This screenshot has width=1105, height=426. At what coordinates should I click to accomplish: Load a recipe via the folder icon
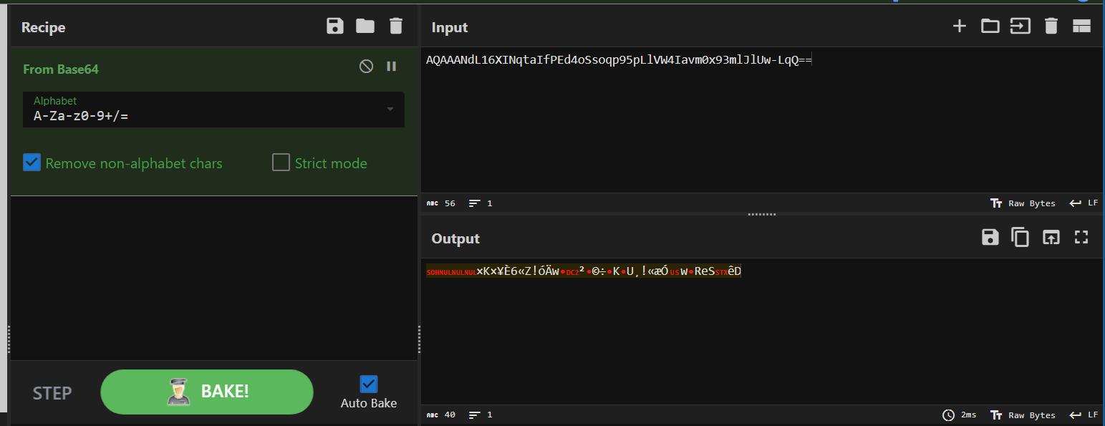pyautogui.click(x=365, y=26)
